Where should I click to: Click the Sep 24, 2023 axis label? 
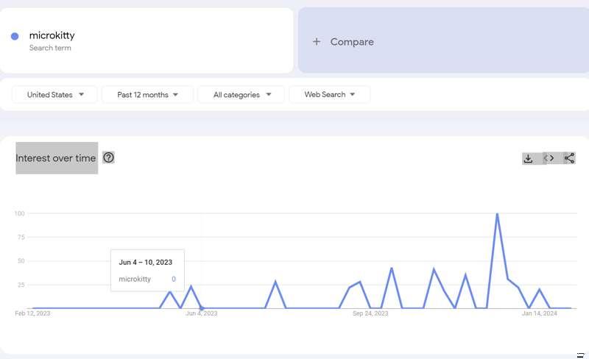point(370,313)
